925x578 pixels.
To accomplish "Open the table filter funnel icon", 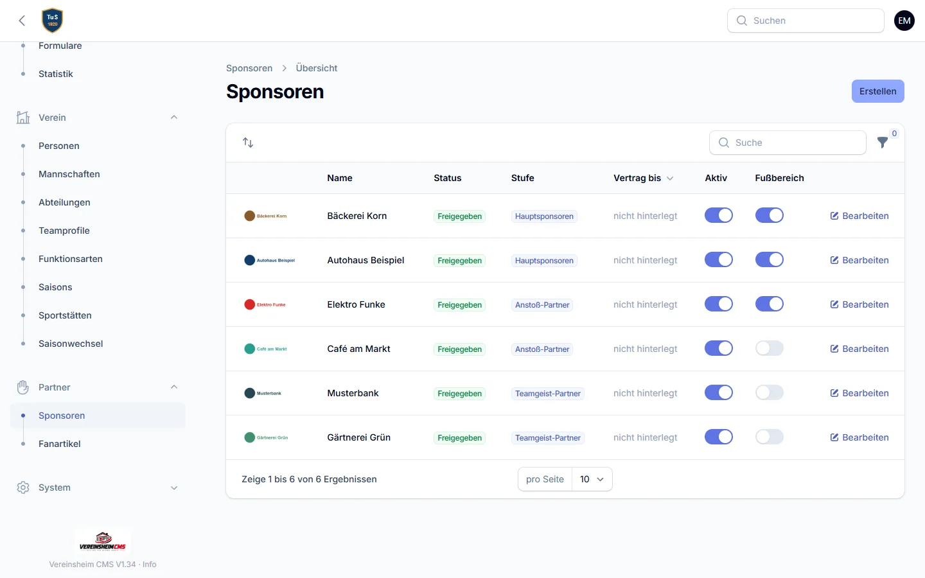I will (x=883, y=143).
